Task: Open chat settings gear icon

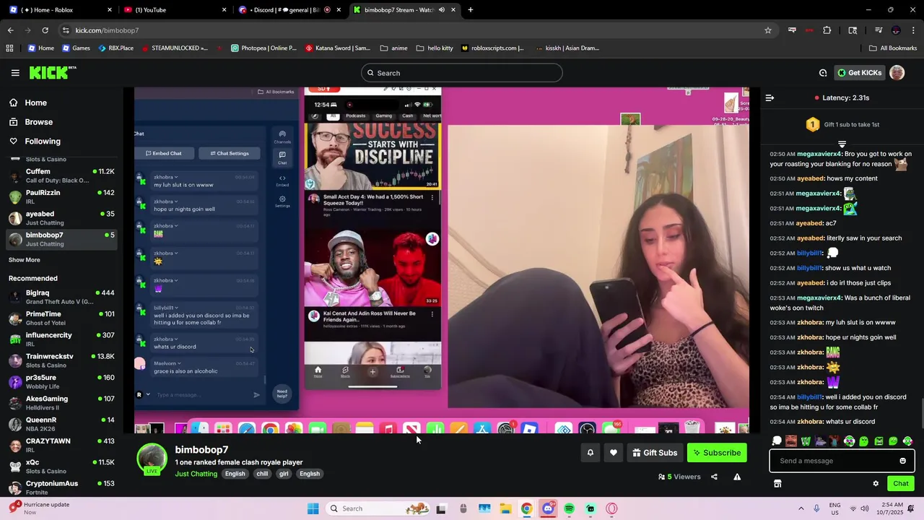Action: pyautogui.click(x=876, y=484)
